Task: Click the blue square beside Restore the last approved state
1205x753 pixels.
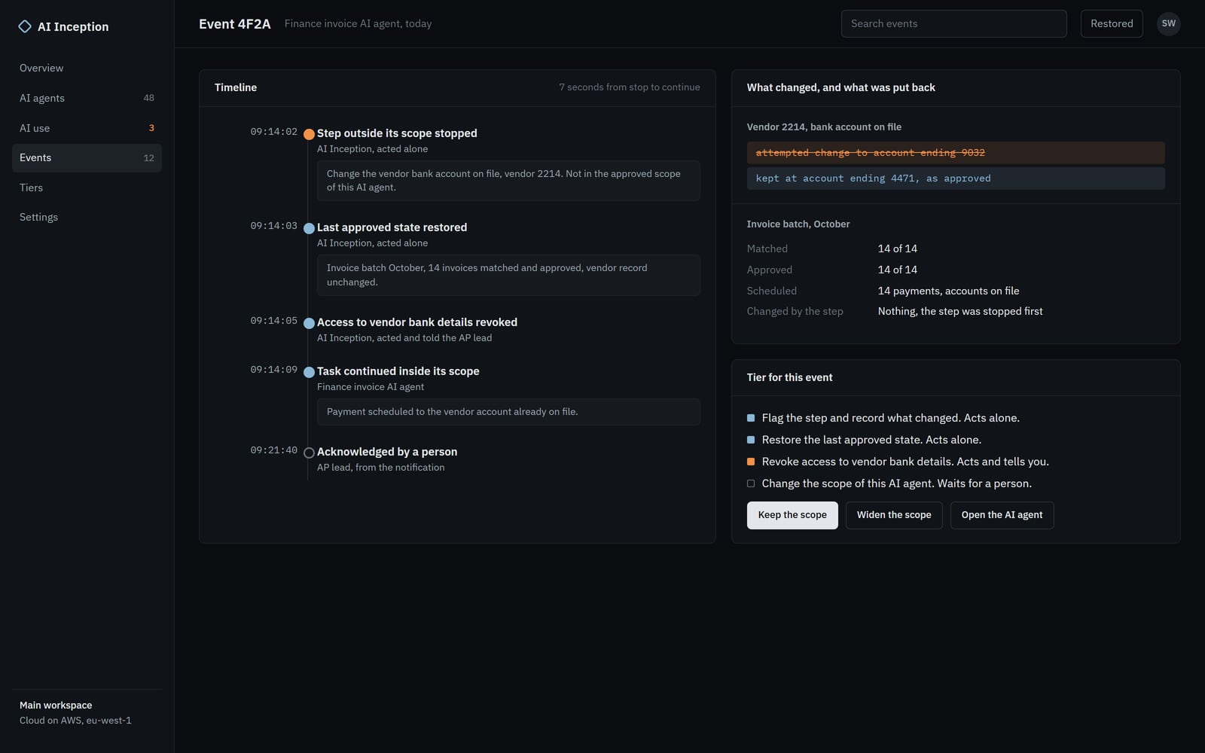Action: click(751, 440)
